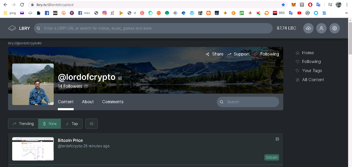Open the Instagram bookmark icon
This screenshot has height=167, width=352.
(105, 13)
